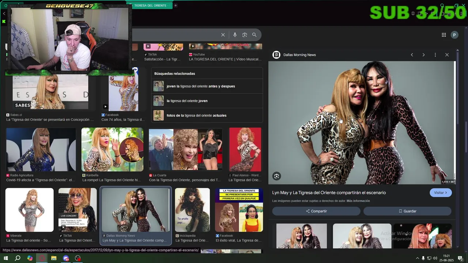The width and height of the screenshot is (468, 263).
Task: Click the Visitar button
Action: pos(441,193)
